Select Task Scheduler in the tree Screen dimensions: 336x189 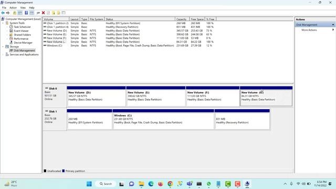pyautogui.click(x=22, y=27)
